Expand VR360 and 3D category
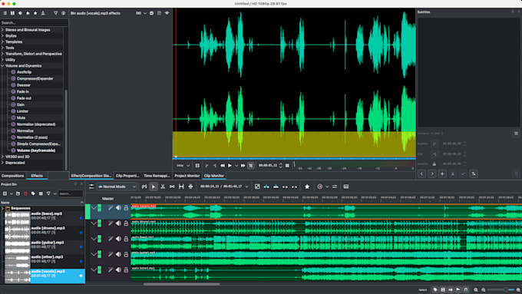 pyautogui.click(x=2, y=157)
